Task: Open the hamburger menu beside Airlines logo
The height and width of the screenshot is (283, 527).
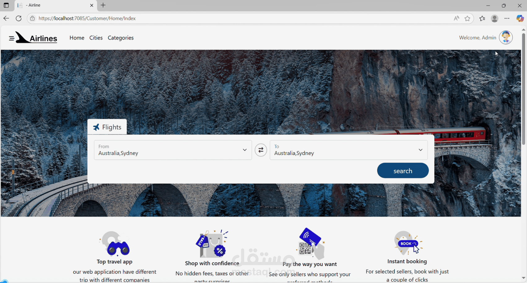Action: point(11,38)
